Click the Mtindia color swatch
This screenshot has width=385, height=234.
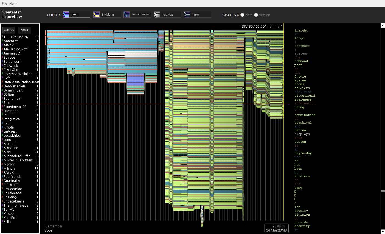coord(2,168)
